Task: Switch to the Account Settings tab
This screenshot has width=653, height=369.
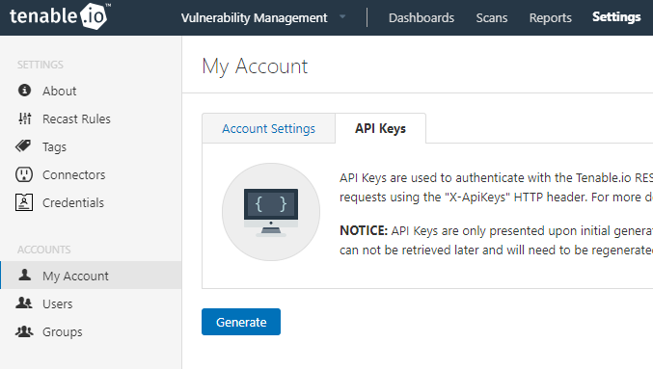Action: coord(268,128)
